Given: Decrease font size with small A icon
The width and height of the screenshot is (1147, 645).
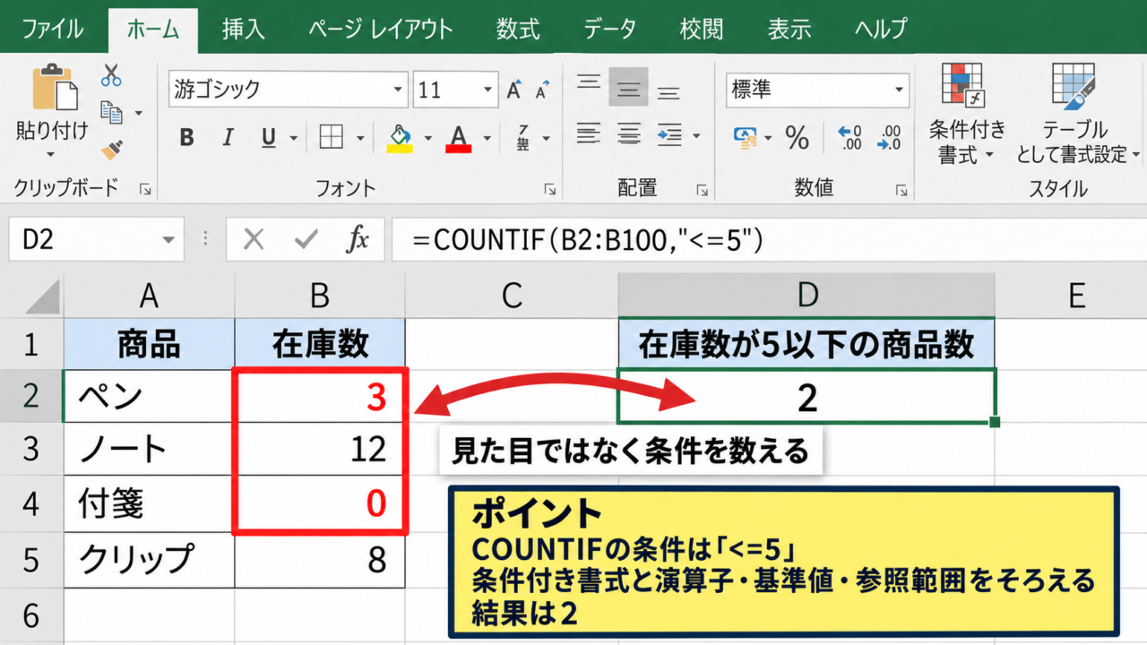Looking at the screenshot, I should coord(542,90).
